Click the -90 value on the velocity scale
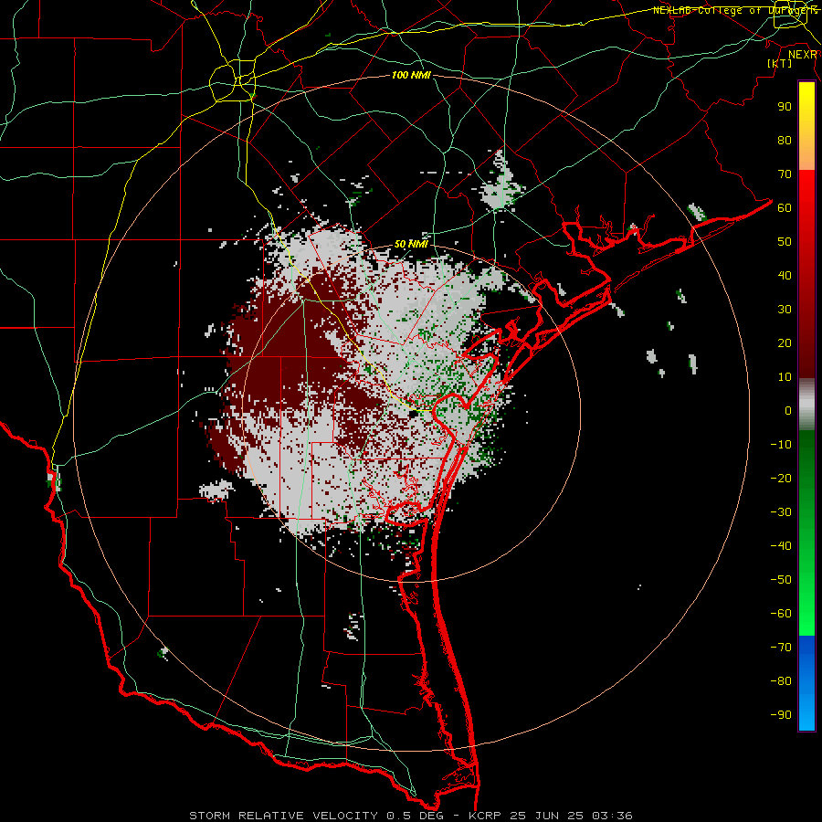 pos(781,715)
